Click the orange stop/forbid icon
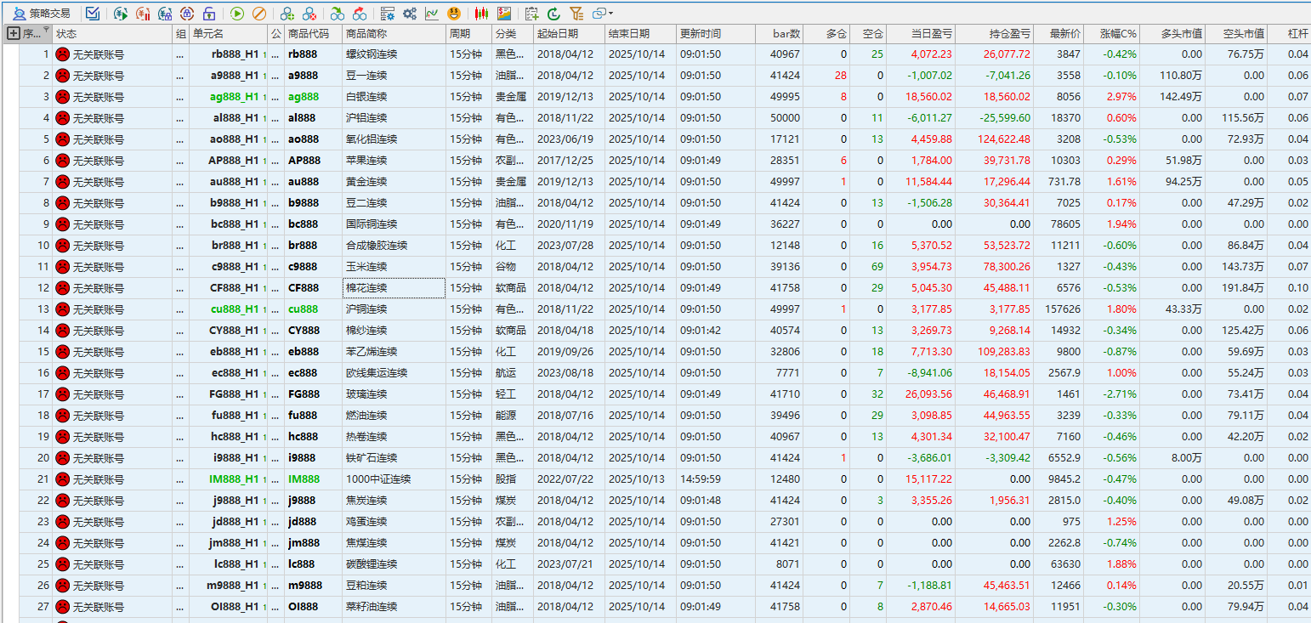The height and width of the screenshot is (623, 1311). [x=259, y=14]
